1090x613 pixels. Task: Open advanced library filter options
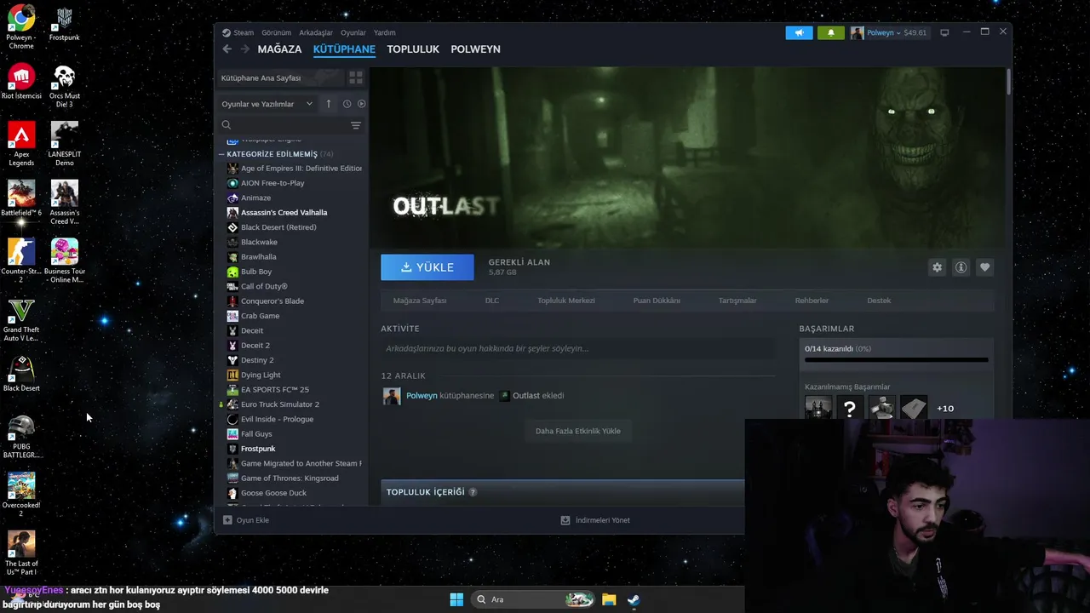click(356, 125)
